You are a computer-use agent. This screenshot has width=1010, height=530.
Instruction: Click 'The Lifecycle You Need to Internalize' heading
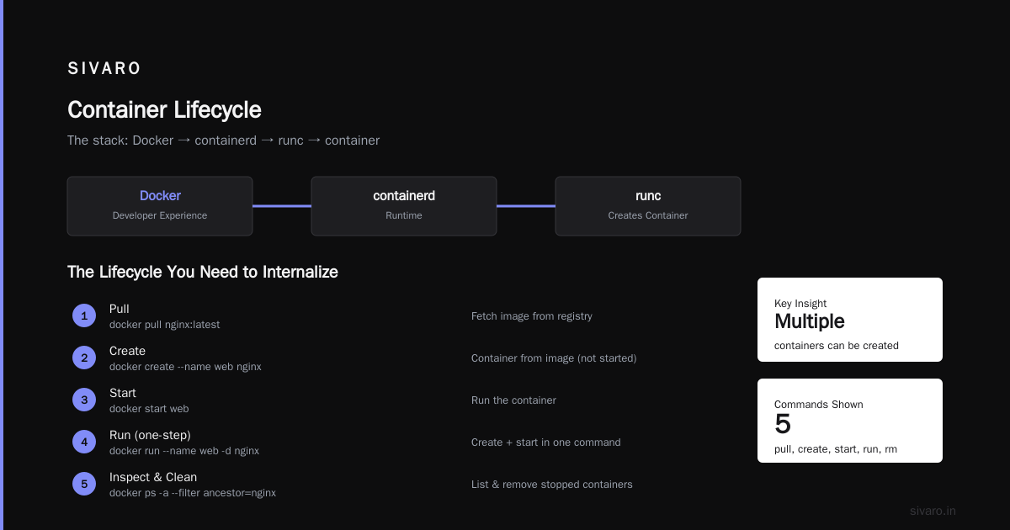203,272
